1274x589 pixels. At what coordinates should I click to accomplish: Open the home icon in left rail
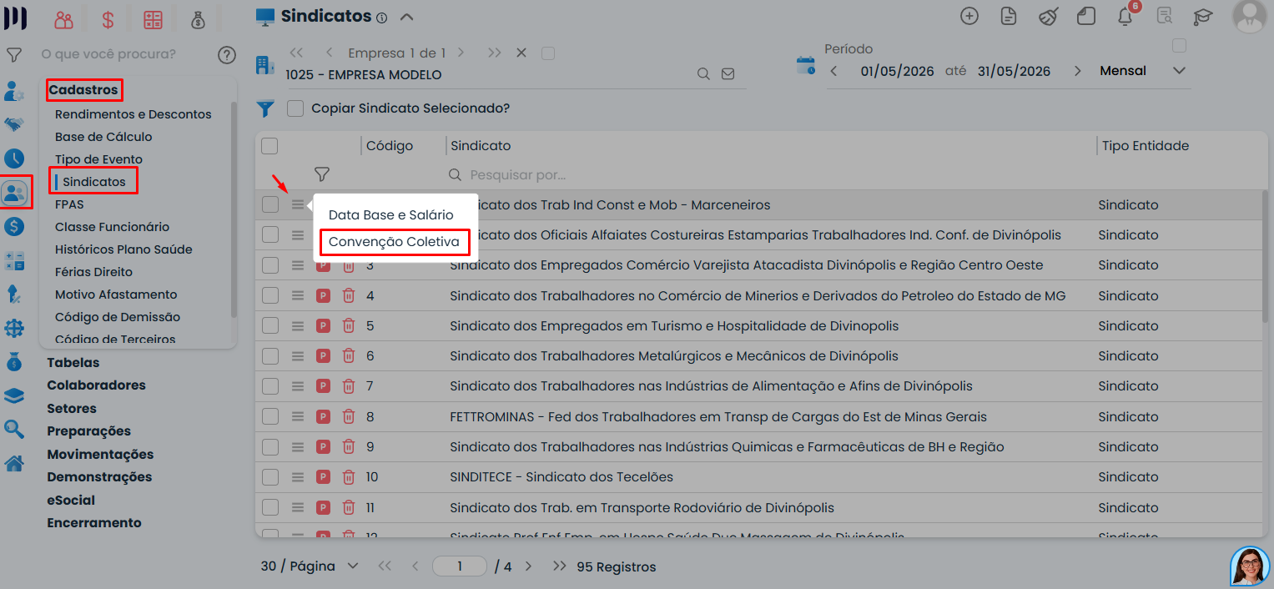[x=14, y=464]
